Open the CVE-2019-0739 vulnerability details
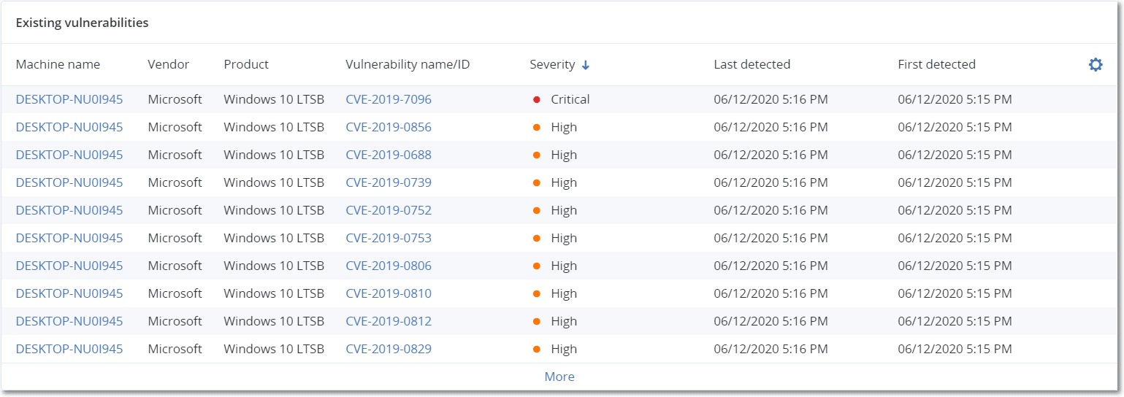This screenshot has width=1124, height=397. [388, 182]
